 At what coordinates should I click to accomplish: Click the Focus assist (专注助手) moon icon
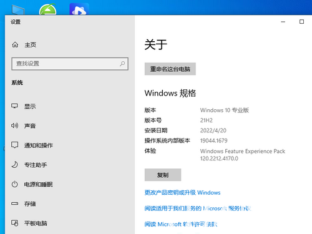(14, 165)
